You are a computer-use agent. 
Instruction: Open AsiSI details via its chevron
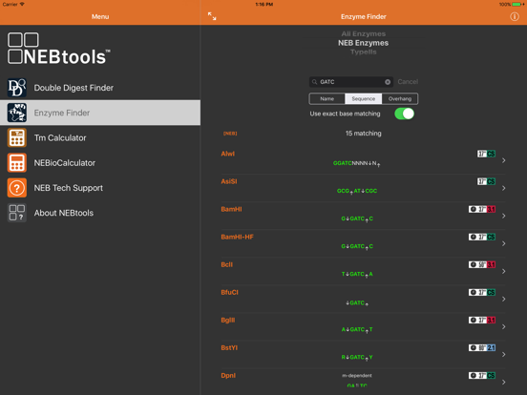pyautogui.click(x=503, y=188)
